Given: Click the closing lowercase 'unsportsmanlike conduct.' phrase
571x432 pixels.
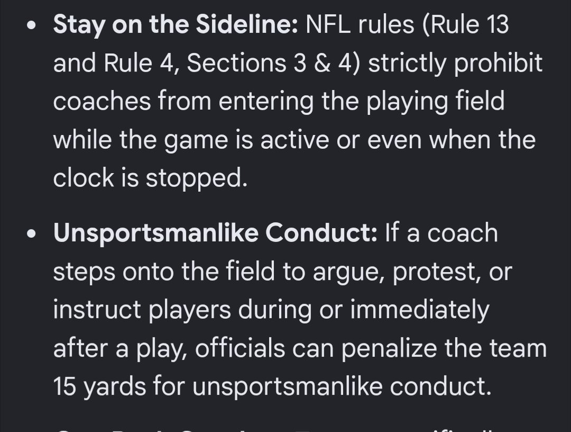Looking at the screenshot, I should [x=342, y=386].
